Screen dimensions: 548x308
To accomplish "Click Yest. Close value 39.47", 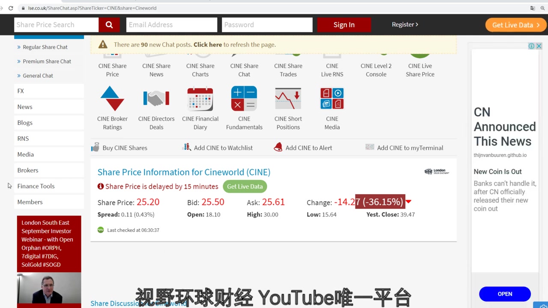I will point(408,214).
